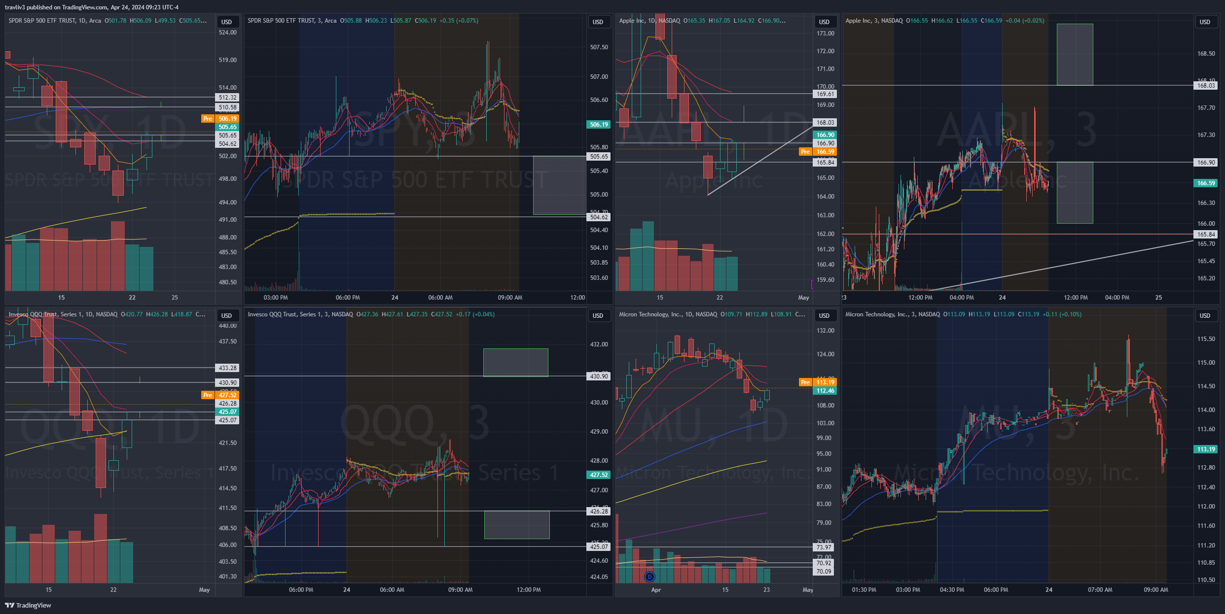The width and height of the screenshot is (1225, 614).
Task: Open USD currency selector on SPY 3-minute chart
Action: (x=598, y=22)
